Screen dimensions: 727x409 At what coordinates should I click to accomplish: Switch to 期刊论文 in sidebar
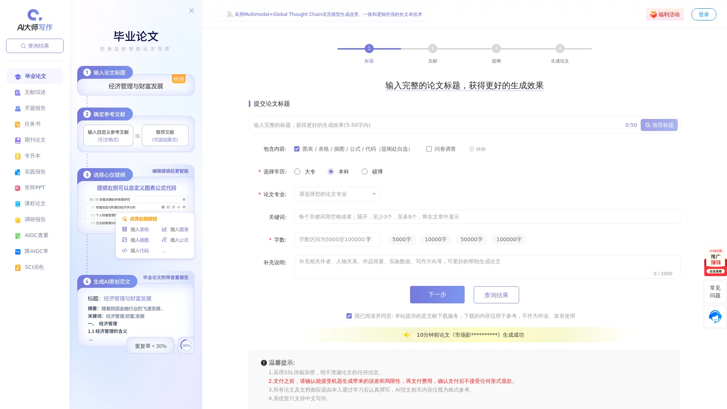point(35,140)
